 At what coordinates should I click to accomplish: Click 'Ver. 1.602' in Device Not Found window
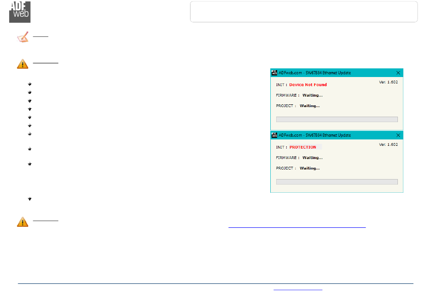388,82
